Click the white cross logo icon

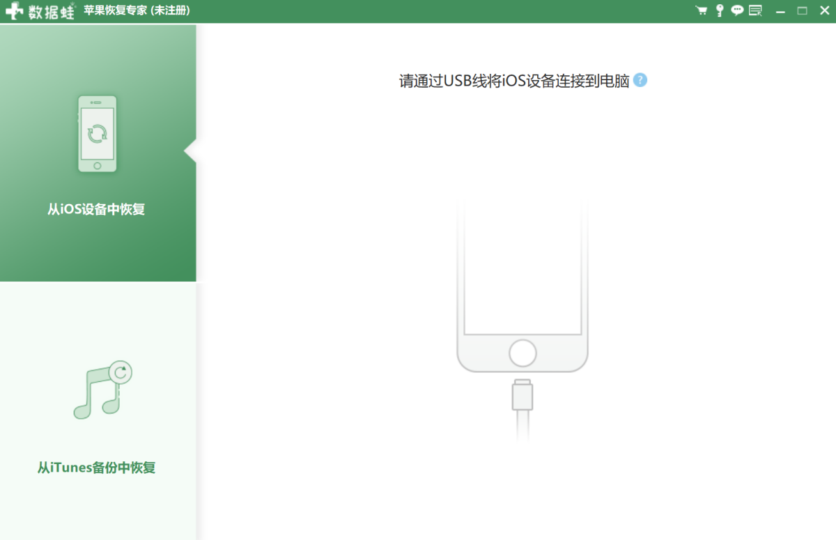(x=14, y=11)
